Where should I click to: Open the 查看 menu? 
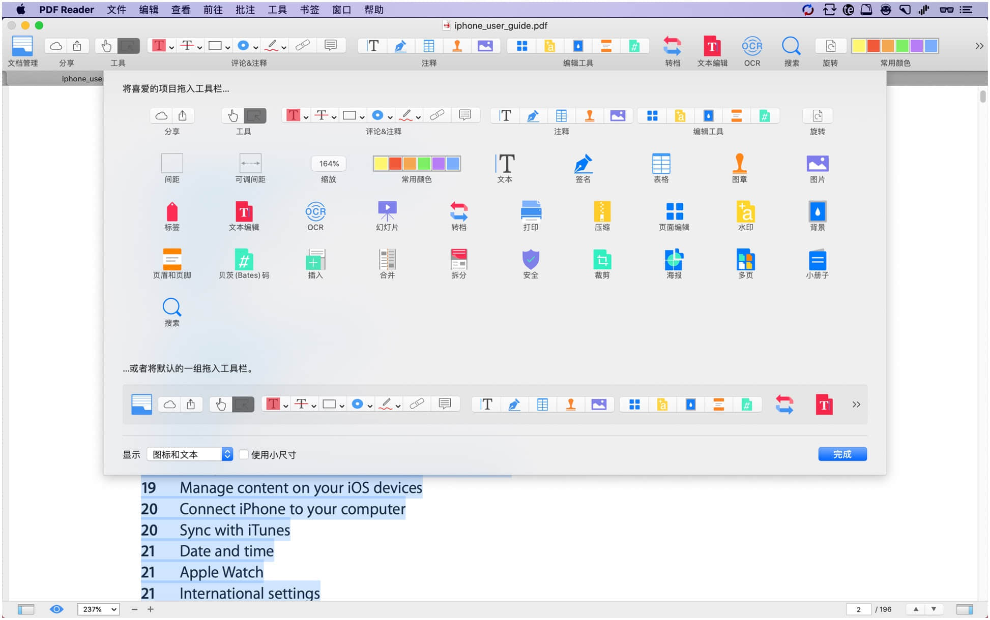(x=181, y=10)
